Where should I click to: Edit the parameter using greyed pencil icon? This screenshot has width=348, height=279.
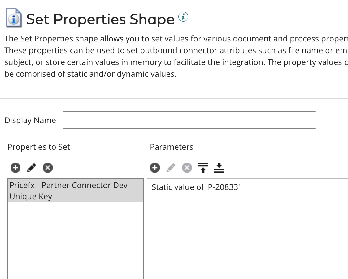[171, 168]
